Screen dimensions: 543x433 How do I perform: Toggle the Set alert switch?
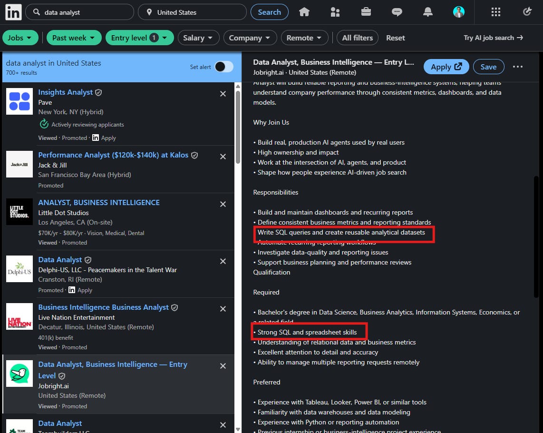click(x=224, y=67)
